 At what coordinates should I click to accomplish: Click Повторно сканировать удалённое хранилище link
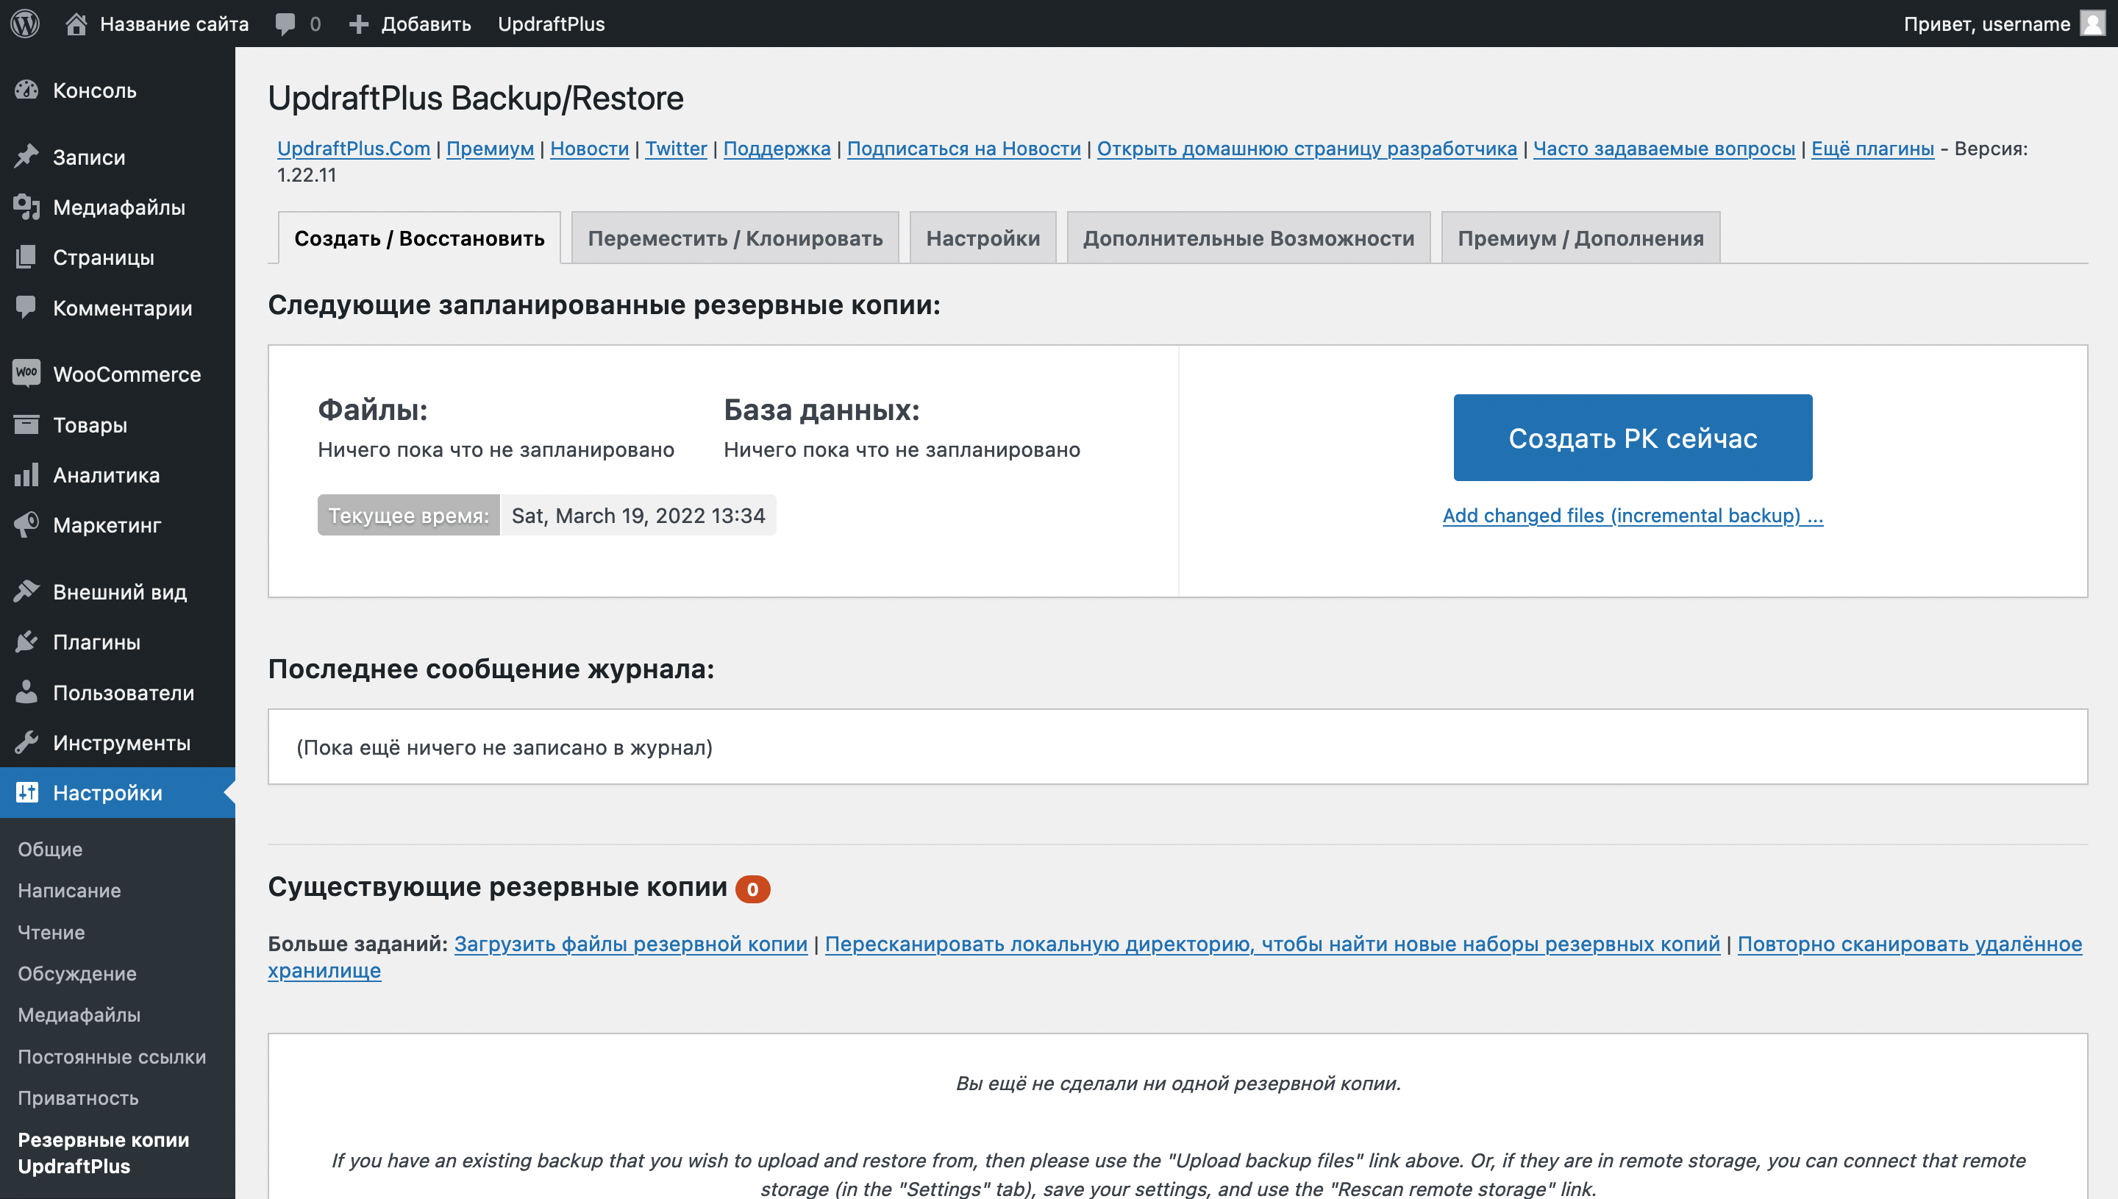[x=1910, y=944]
